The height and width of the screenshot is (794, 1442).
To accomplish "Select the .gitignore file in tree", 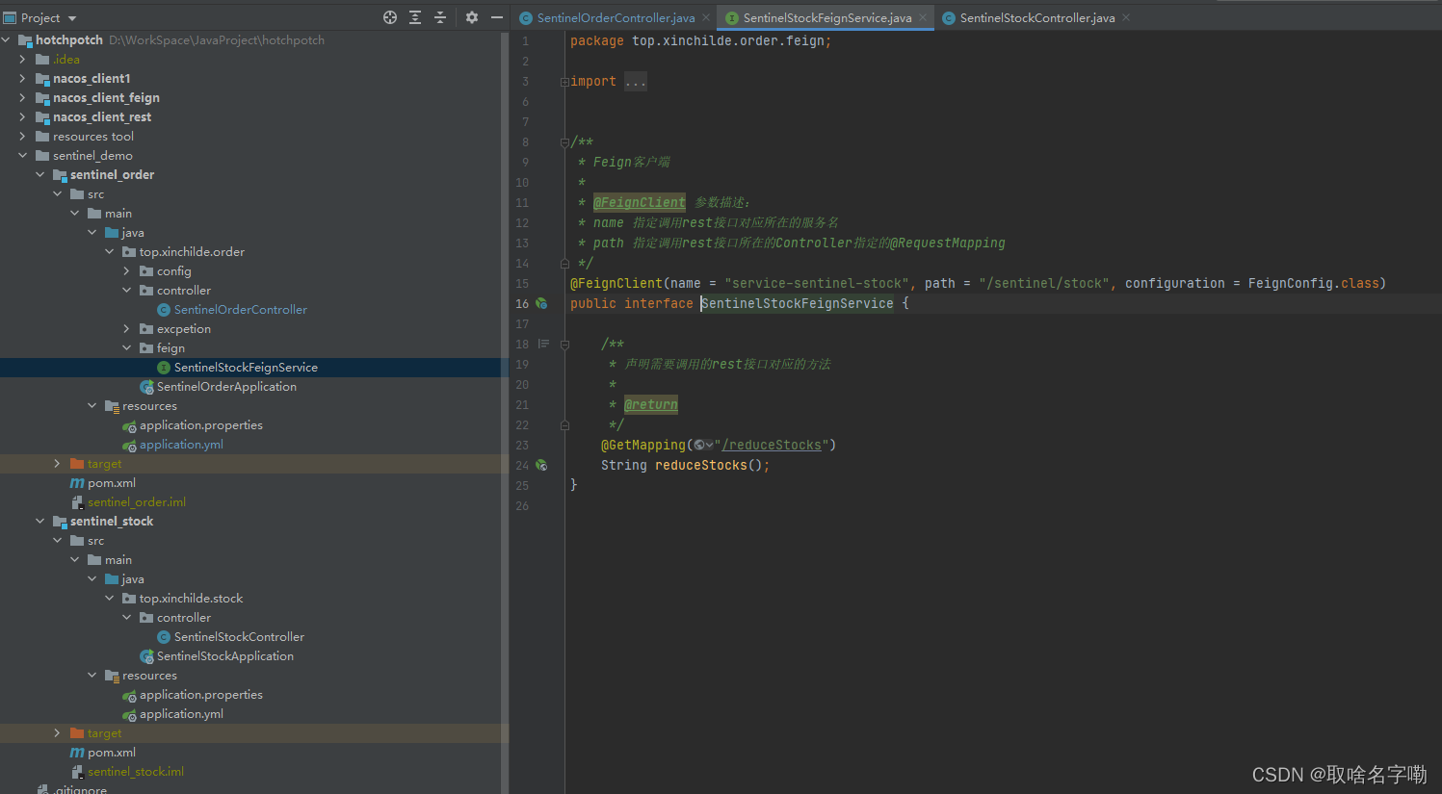I will pos(81,788).
